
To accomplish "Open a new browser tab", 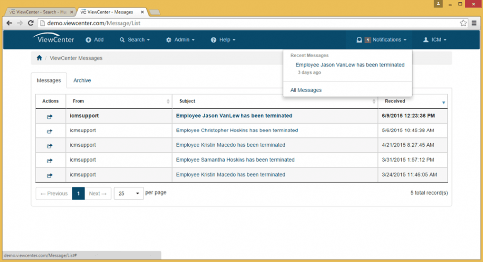I will [x=155, y=12].
